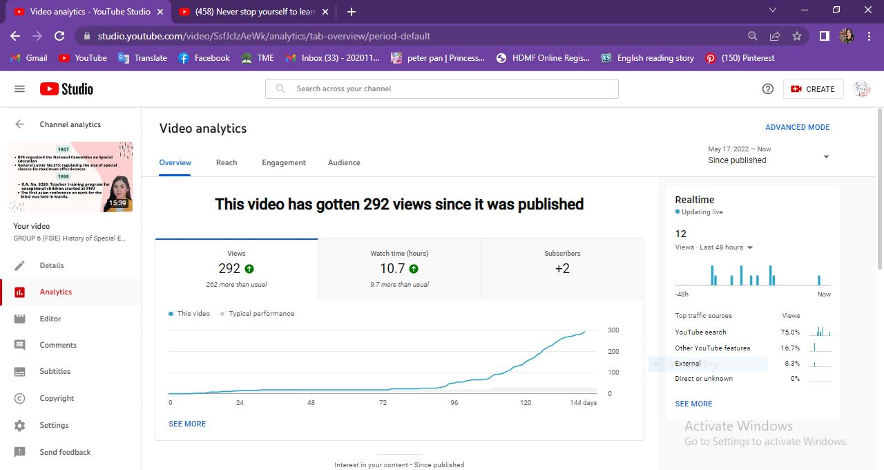The image size is (884, 470).
Task: Click the Send feedback icon
Action: [x=19, y=453]
